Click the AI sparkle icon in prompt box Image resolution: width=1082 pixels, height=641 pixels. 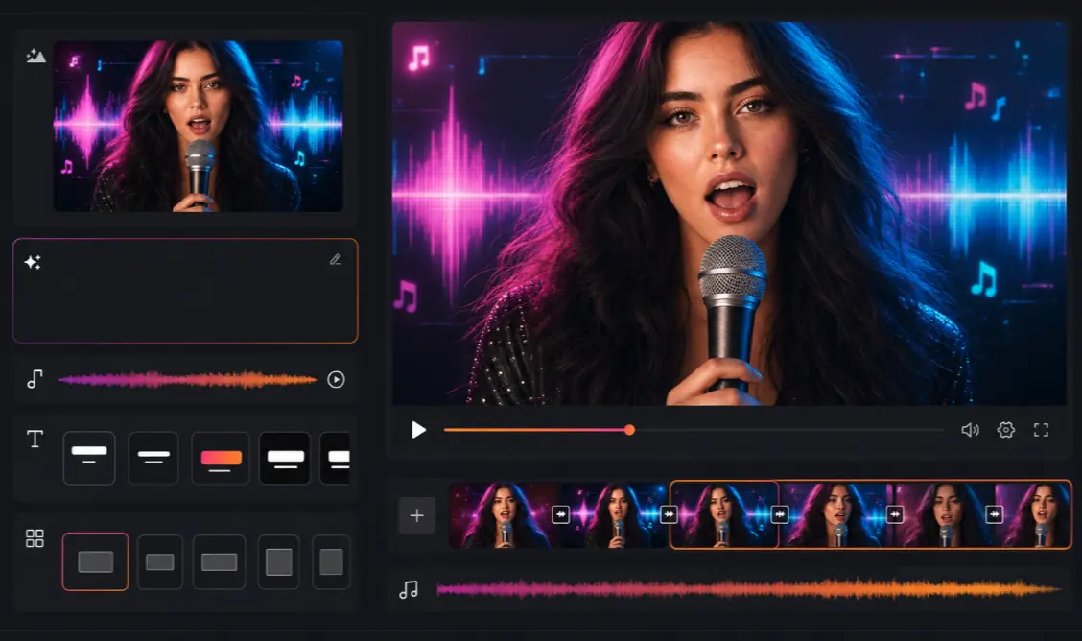pos(33,262)
